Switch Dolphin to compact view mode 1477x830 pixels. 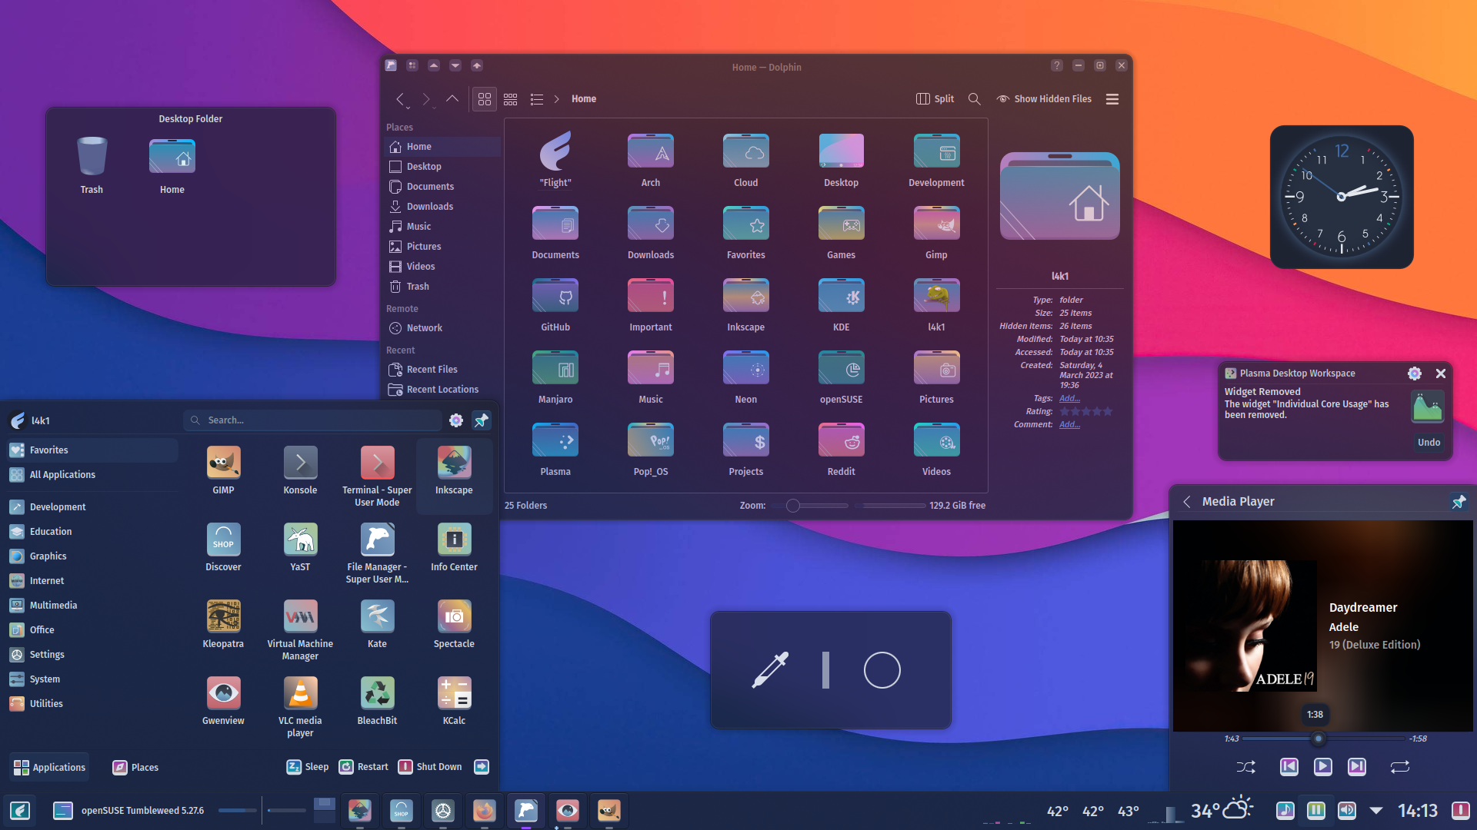coord(510,99)
